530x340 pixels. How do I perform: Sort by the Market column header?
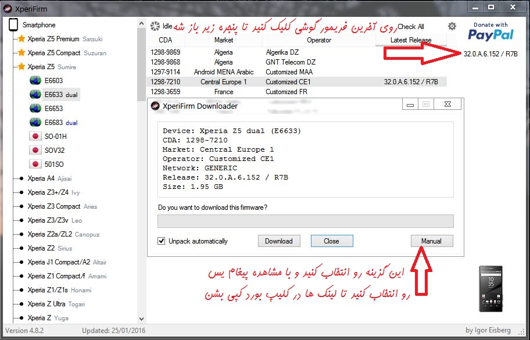click(224, 40)
